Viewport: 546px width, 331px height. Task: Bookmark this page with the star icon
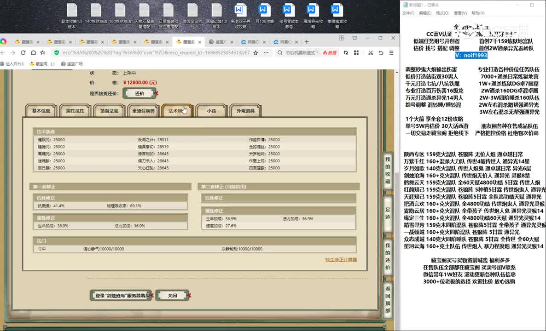(x=256, y=53)
